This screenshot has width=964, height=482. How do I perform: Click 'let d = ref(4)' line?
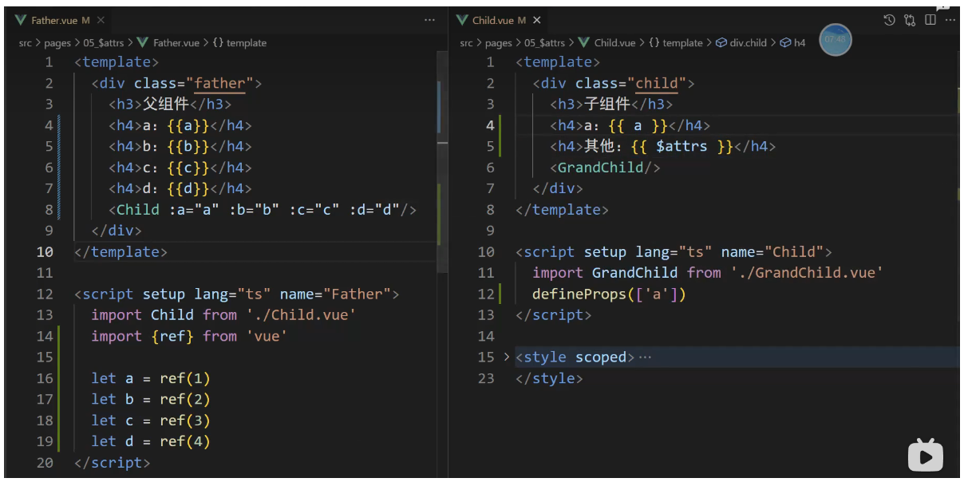tap(151, 441)
